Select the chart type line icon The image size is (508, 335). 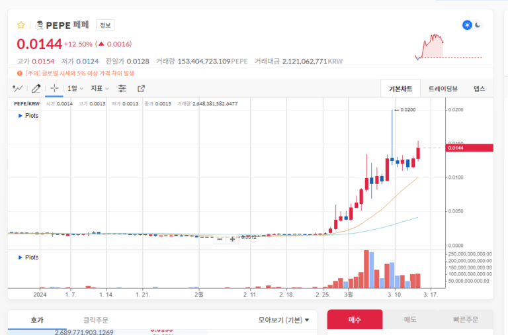(17, 88)
